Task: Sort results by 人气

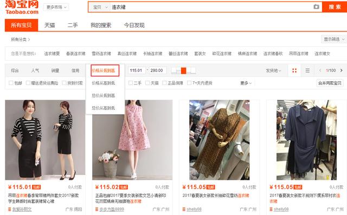Action: (x=35, y=70)
